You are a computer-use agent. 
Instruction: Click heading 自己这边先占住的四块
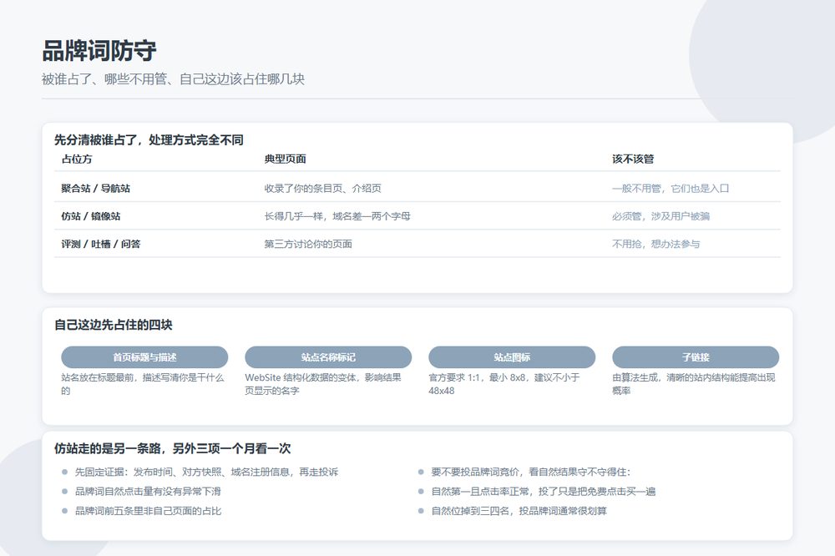pos(114,325)
